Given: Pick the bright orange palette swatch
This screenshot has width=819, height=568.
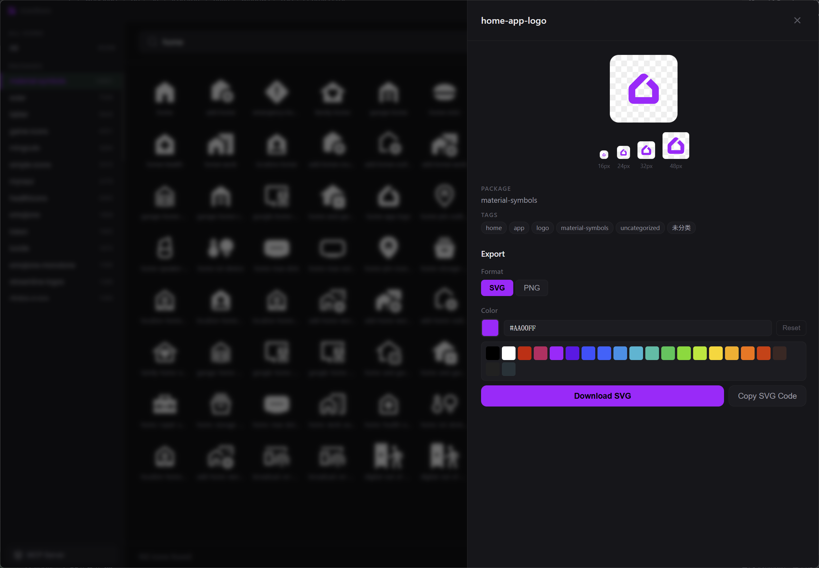Looking at the screenshot, I should tap(747, 353).
